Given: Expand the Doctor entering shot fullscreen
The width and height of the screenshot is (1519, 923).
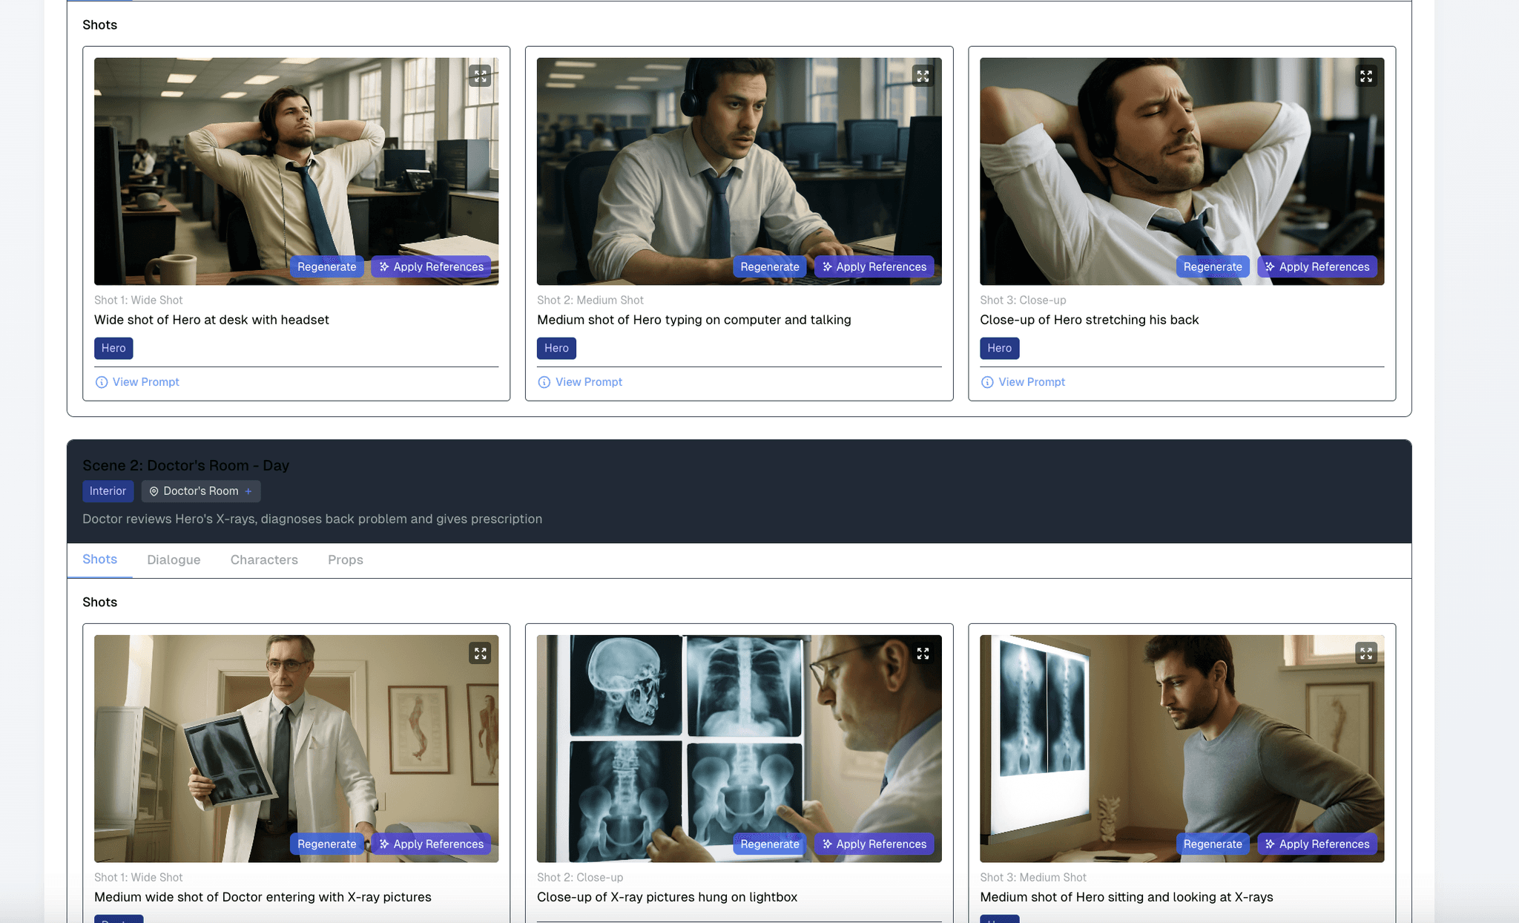Looking at the screenshot, I should click(x=480, y=653).
